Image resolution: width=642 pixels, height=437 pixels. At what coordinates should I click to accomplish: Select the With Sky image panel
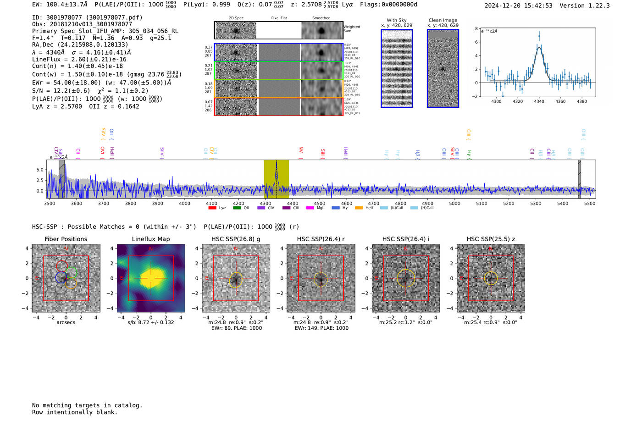click(397, 68)
